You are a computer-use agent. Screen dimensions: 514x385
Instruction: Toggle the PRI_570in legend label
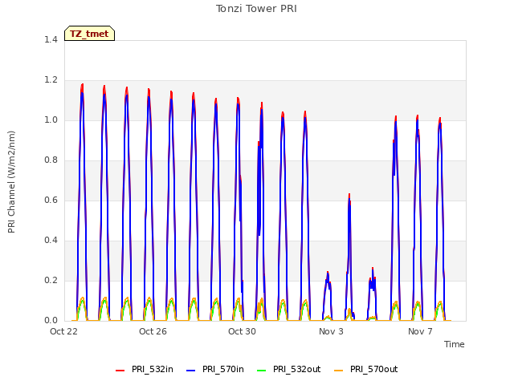pyautogui.click(x=223, y=369)
